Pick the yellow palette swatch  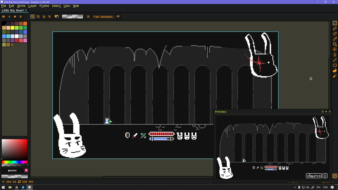click(x=12, y=28)
